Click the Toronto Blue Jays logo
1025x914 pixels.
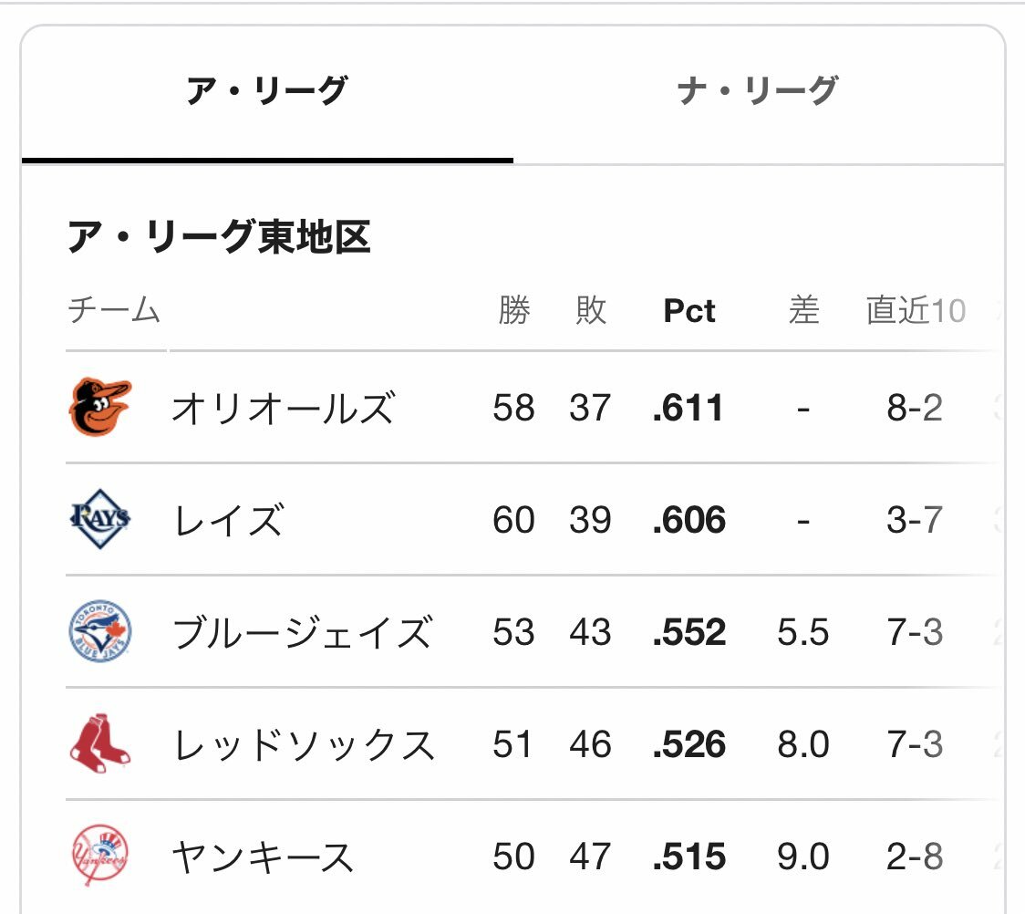(100, 631)
